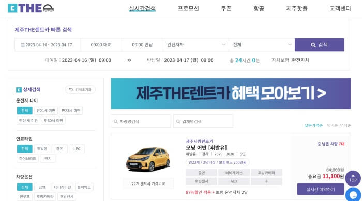
Task: Open the 제주핫플 menu
Action: (x=297, y=9)
